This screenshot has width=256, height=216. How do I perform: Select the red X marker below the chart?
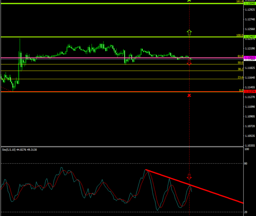click(x=189, y=95)
